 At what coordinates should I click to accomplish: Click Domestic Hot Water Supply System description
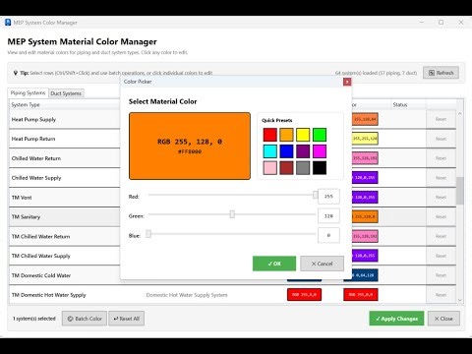pos(187,295)
